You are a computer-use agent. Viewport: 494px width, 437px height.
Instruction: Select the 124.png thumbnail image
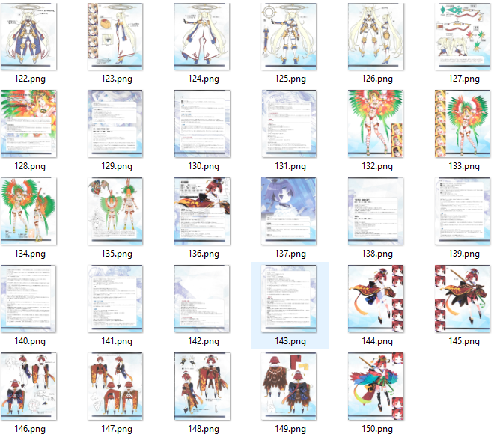(x=202, y=36)
